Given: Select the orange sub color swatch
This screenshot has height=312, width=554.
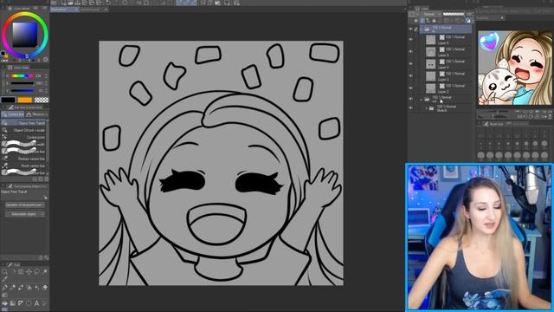Looking at the screenshot, I should tap(25, 101).
